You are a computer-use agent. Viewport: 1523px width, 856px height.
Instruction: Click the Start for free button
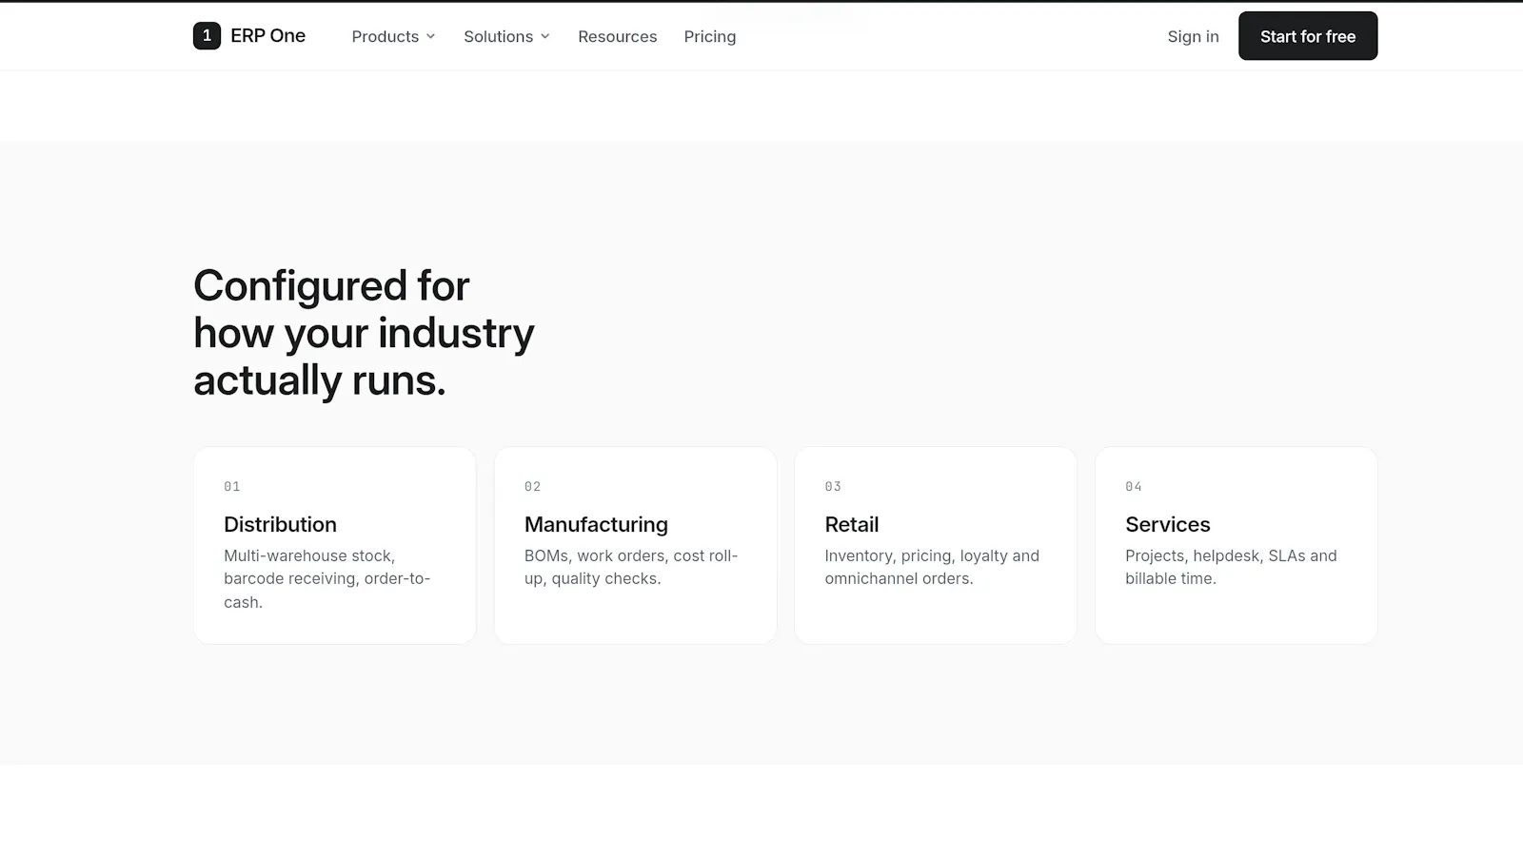pyautogui.click(x=1308, y=36)
